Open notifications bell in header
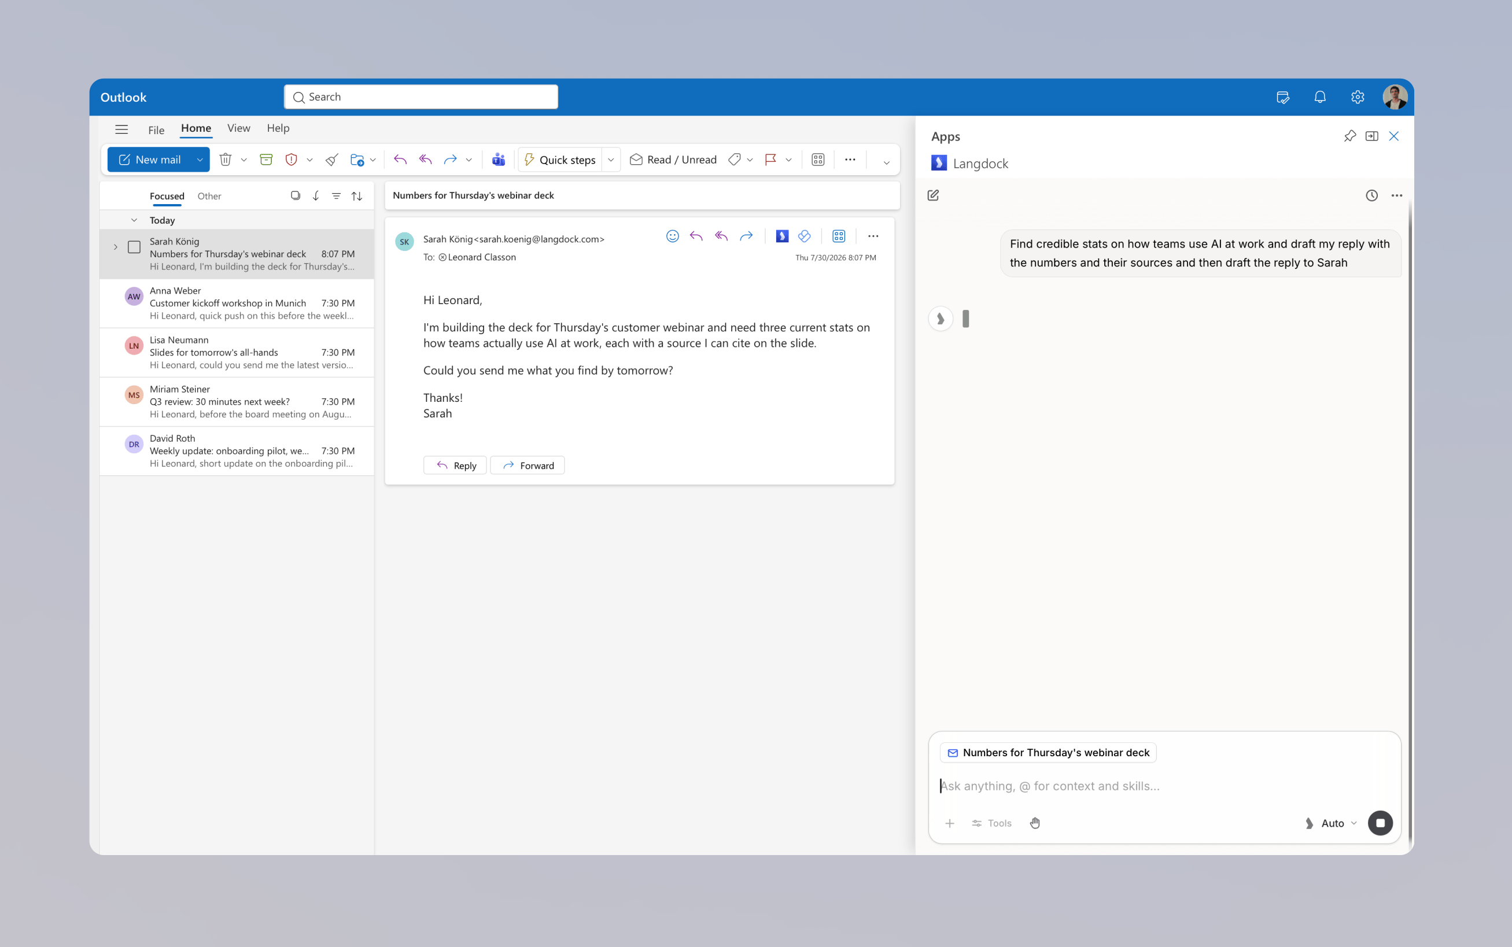 point(1321,97)
